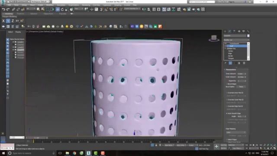Click the Align tool icon

[149, 10]
